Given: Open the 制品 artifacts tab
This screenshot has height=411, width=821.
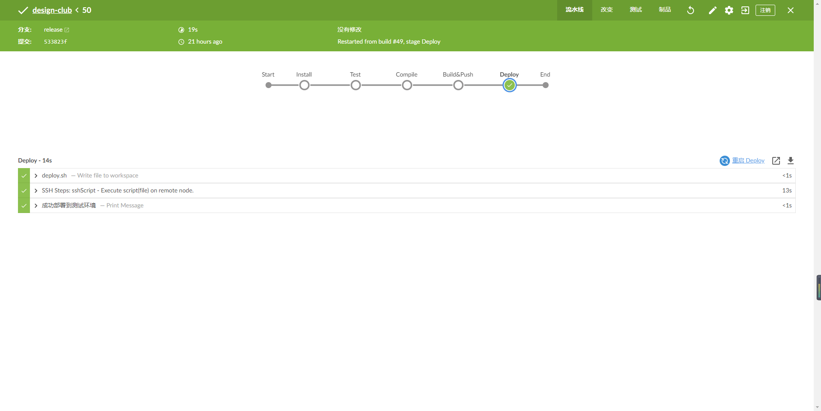Looking at the screenshot, I should point(664,10).
